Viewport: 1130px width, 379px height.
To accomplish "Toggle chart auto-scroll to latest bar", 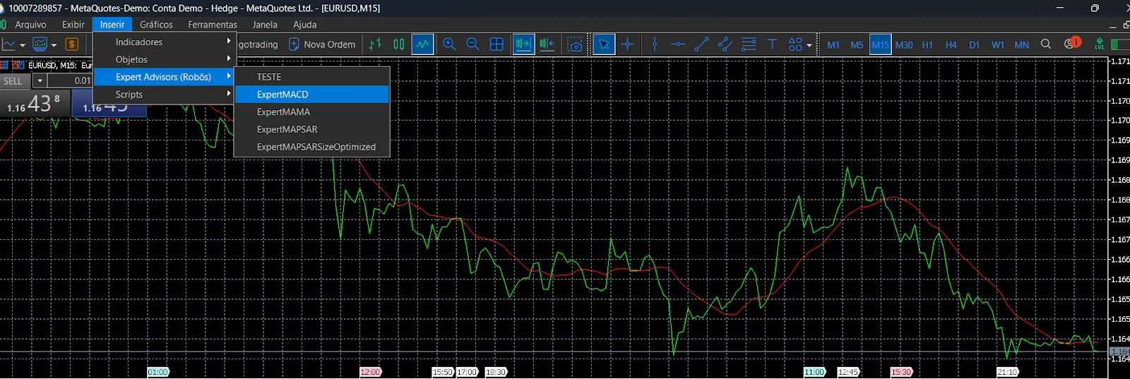I will 523,44.
